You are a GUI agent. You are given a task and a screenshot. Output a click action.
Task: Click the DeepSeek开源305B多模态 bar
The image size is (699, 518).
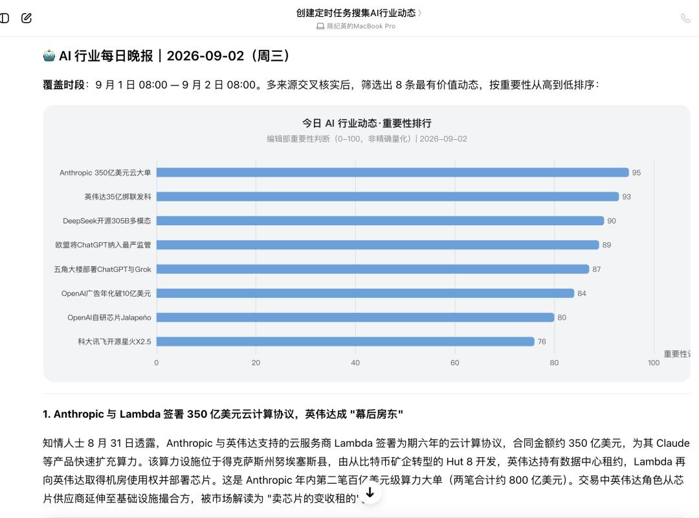(x=381, y=221)
